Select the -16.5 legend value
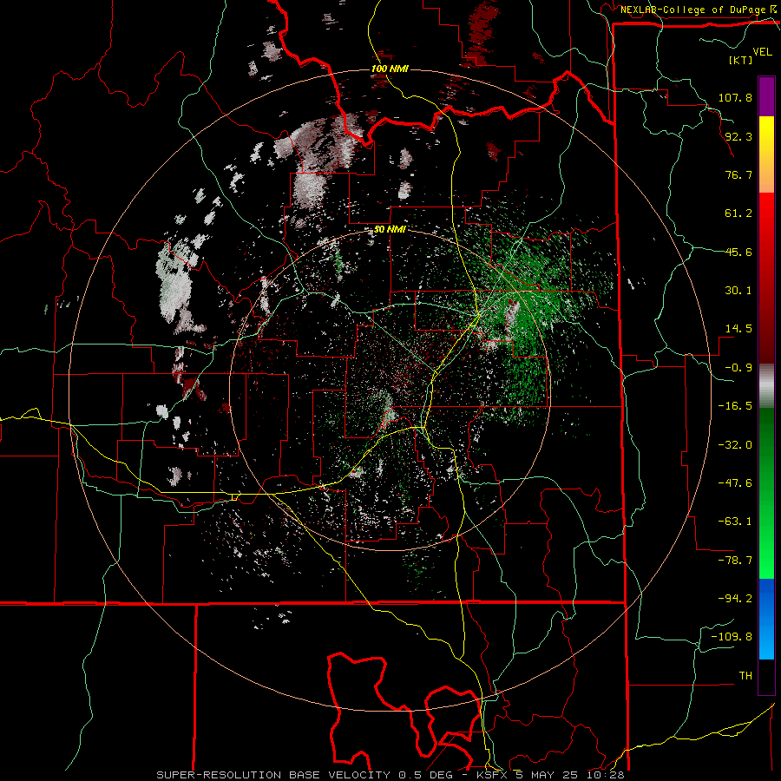Image resolution: width=781 pixels, height=781 pixels. click(735, 406)
